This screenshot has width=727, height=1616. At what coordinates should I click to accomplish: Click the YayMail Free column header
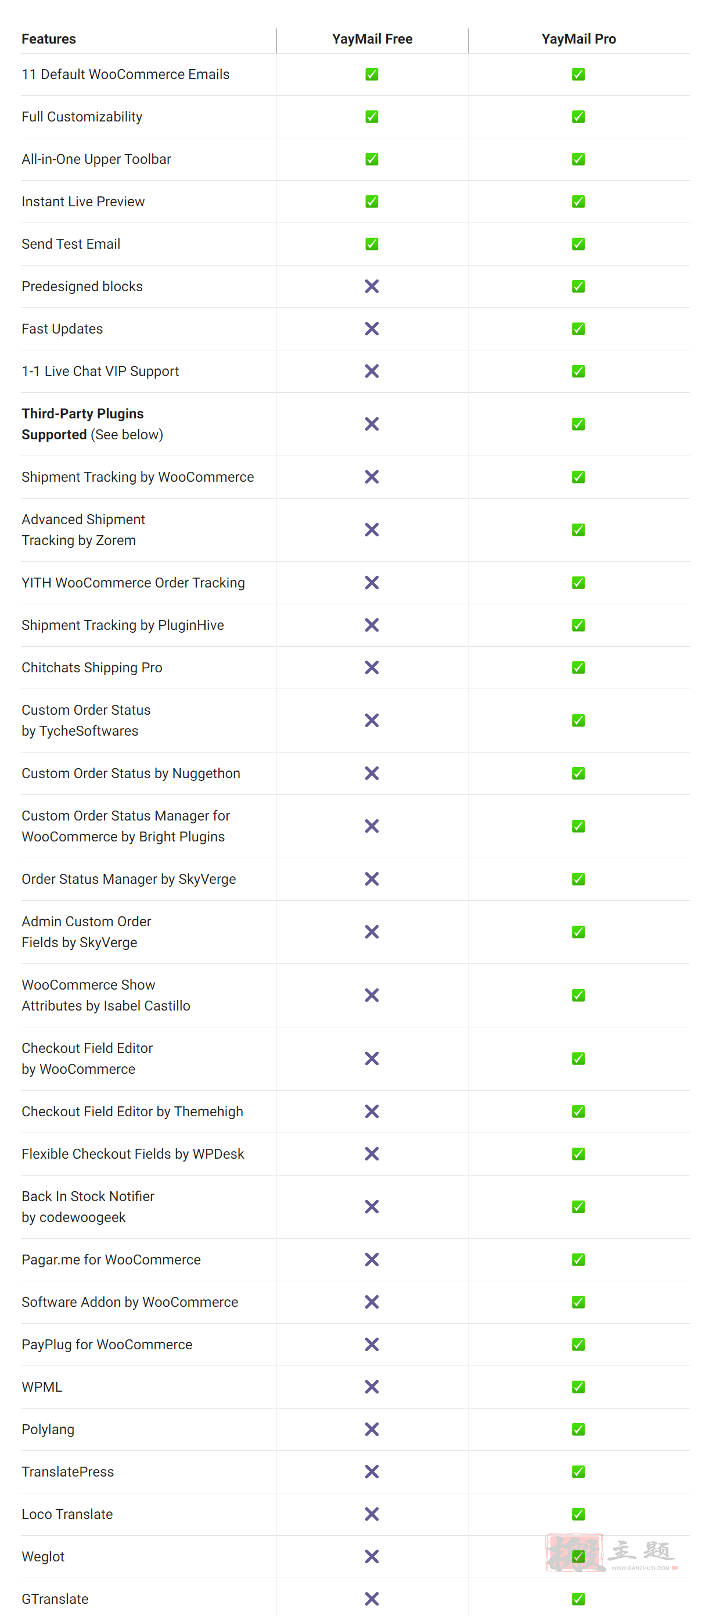372,39
